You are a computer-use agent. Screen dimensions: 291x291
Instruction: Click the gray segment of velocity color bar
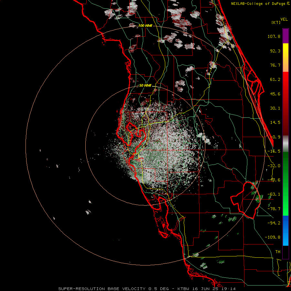[286, 144]
